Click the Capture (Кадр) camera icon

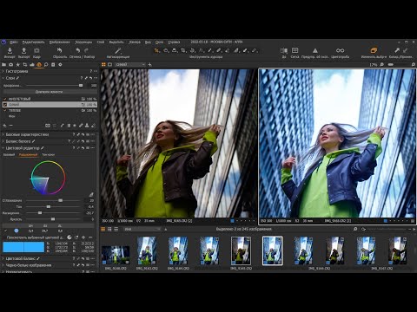(x=36, y=51)
